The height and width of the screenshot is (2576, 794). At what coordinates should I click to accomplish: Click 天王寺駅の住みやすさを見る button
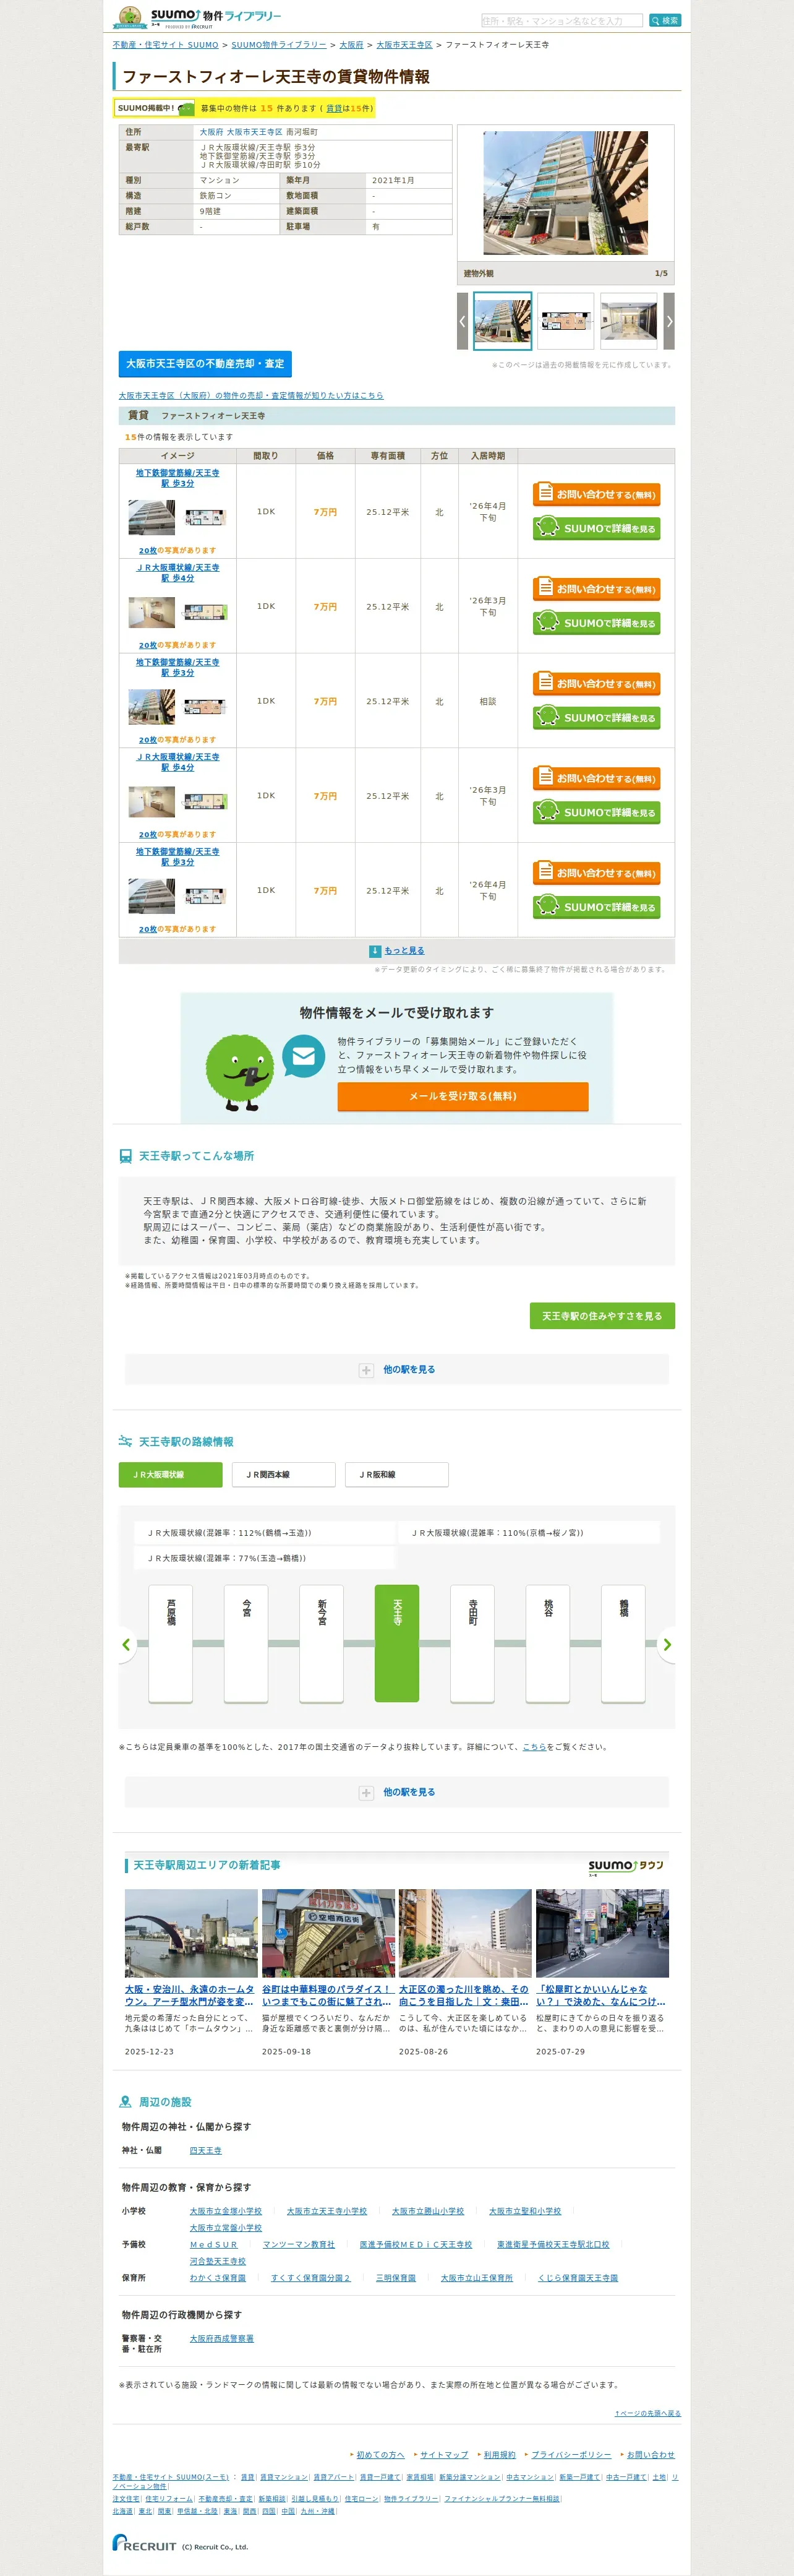click(602, 1316)
